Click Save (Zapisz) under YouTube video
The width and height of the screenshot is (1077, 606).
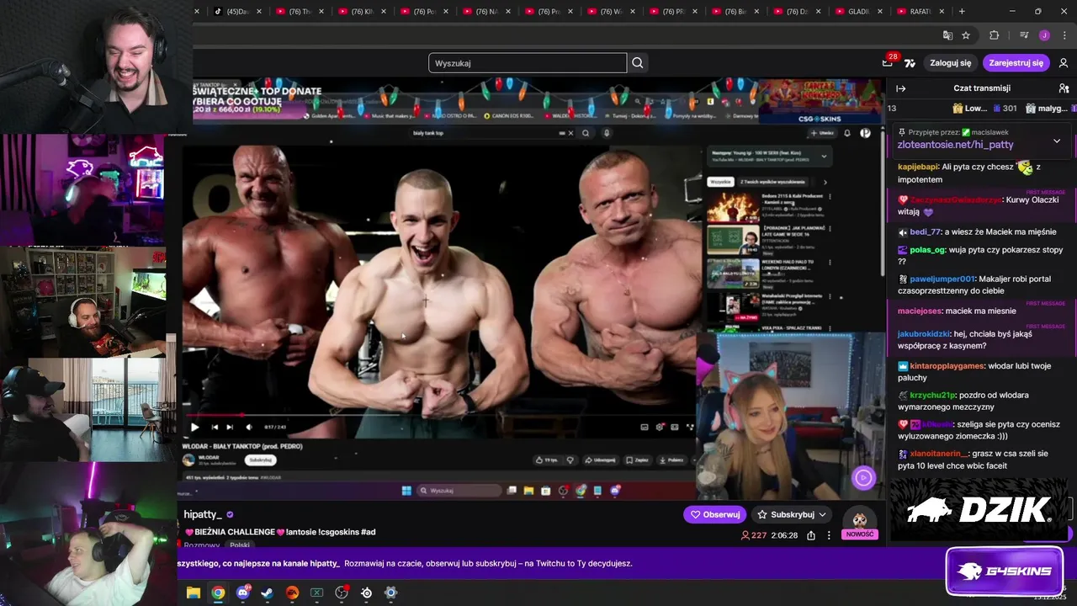637,460
